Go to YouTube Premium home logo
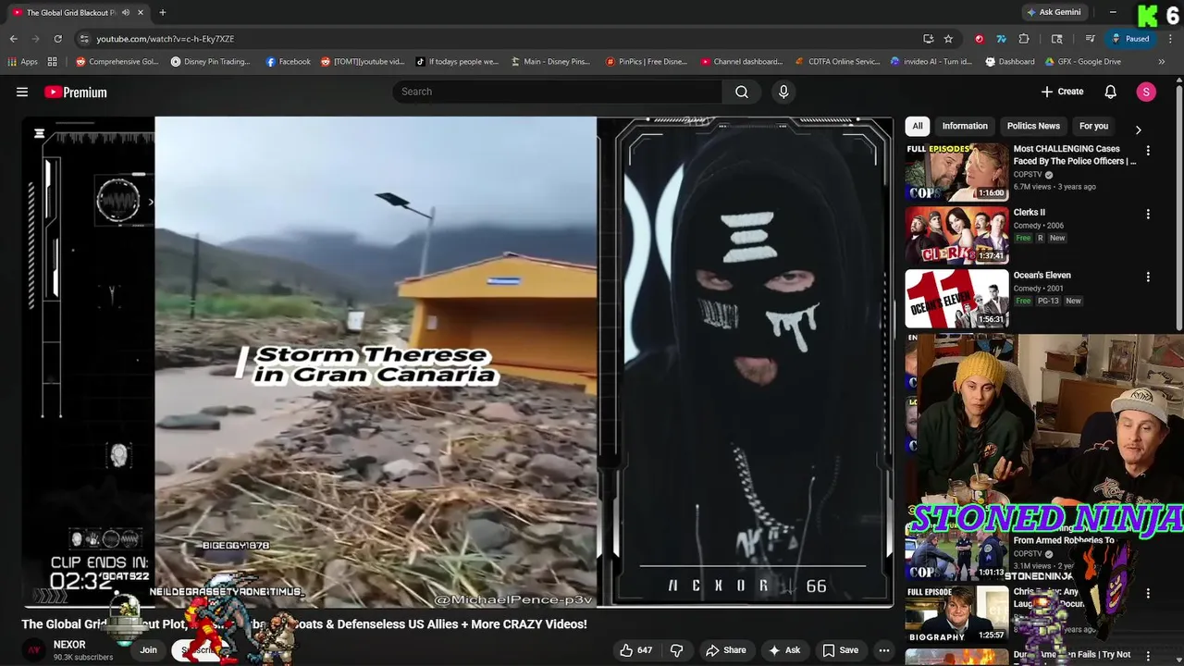This screenshot has height=666, width=1184. click(x=76, y=92)
